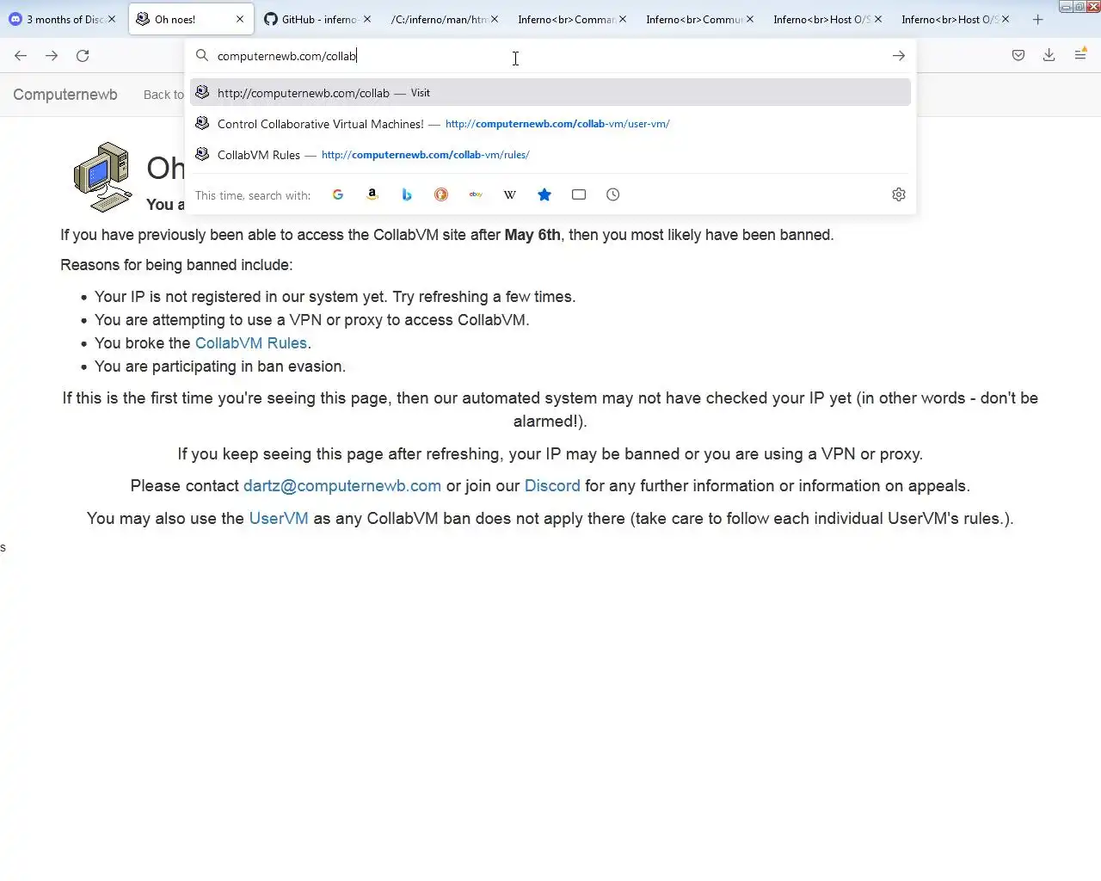Viewport: 1101px width, 881px height.
Task: Close the first Inferno Host O/S tab
Action: [x=877, y=19]
